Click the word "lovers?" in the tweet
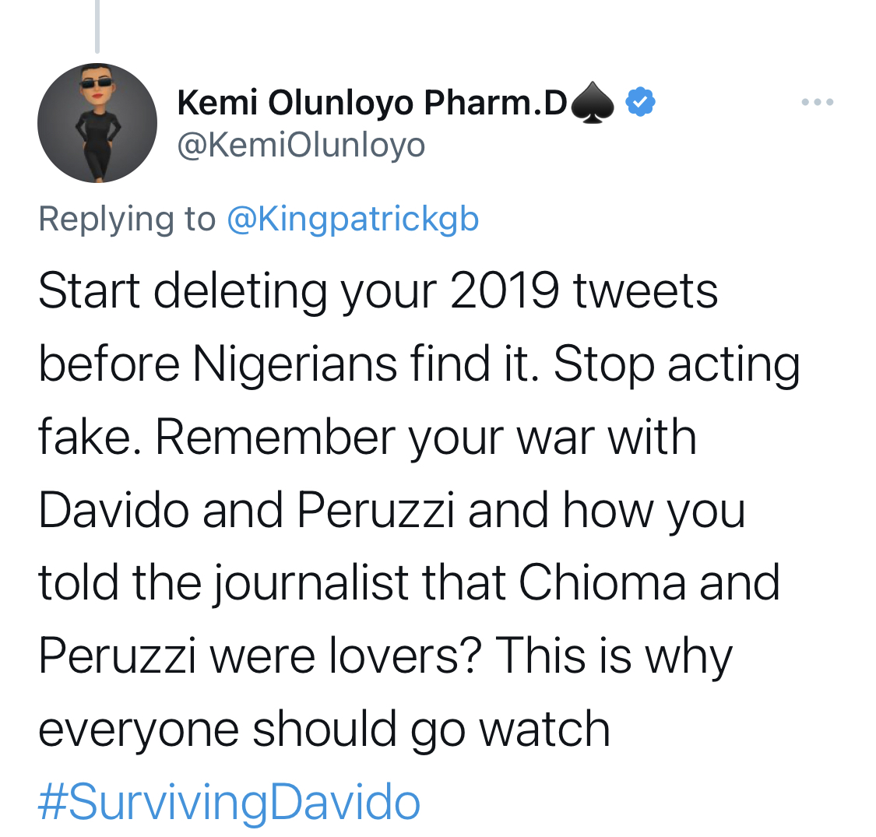Screen dimensions: 876x837 (x=404, y=656)
